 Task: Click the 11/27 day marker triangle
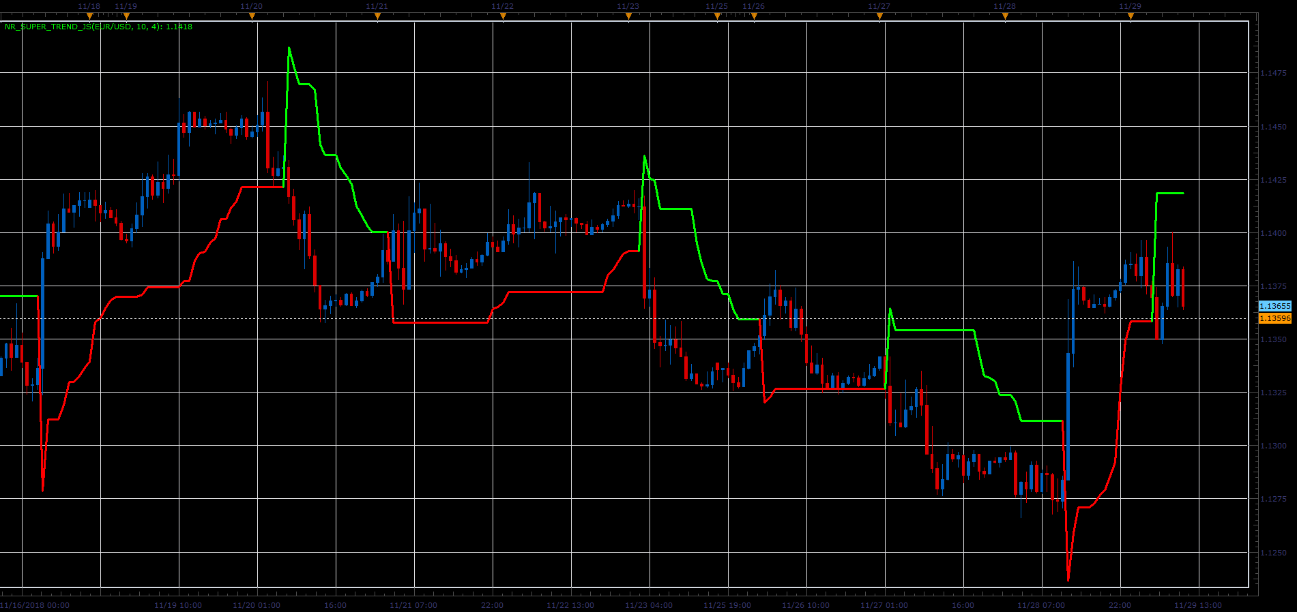[879, 16]
